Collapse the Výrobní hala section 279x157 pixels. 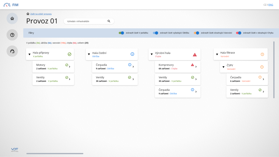(x=152, y=54)
